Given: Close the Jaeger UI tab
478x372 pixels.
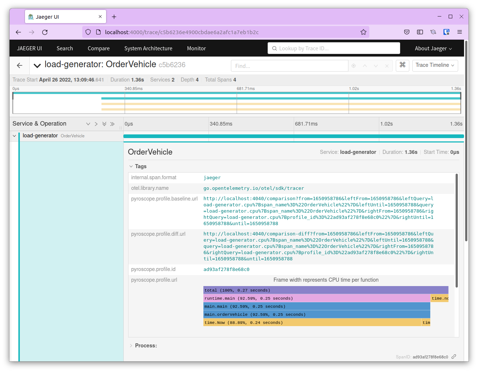Looking at the screenshot, I should point(100,17).
